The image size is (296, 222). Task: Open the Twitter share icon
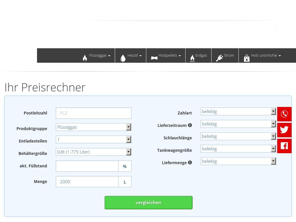tap(284, 130)
